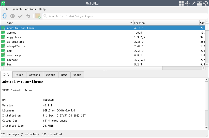Click the system upgrade fast-forward icon

click(12, 16)
